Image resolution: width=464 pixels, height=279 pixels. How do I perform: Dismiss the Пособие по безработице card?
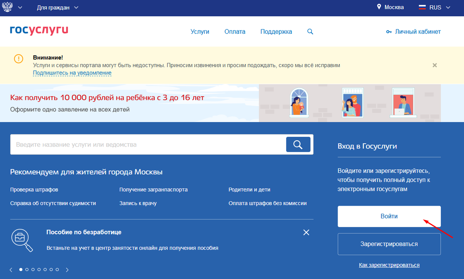pyautogui.click(x=306, y=232)
